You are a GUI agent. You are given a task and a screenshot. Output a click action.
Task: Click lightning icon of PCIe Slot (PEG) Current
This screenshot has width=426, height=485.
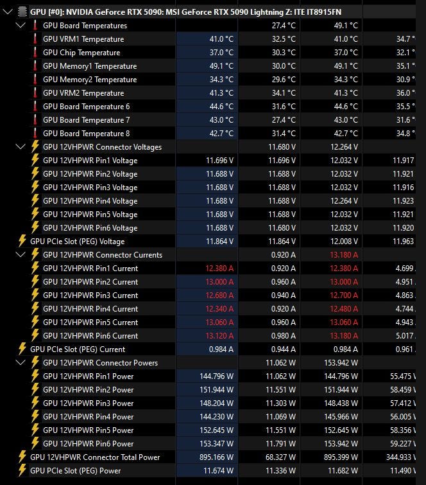click(22, 349)
